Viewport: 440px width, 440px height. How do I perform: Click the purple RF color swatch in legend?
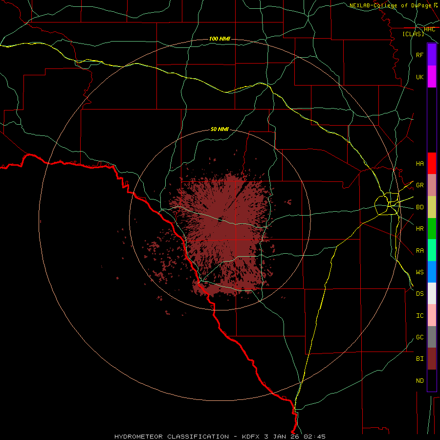click(432, 55)
